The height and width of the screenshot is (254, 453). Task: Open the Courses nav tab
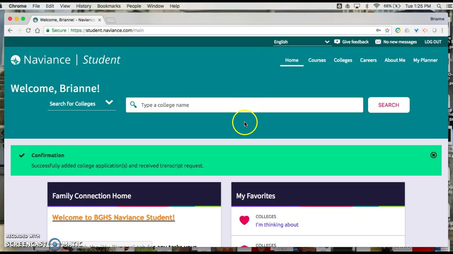[x=317, y=60]
